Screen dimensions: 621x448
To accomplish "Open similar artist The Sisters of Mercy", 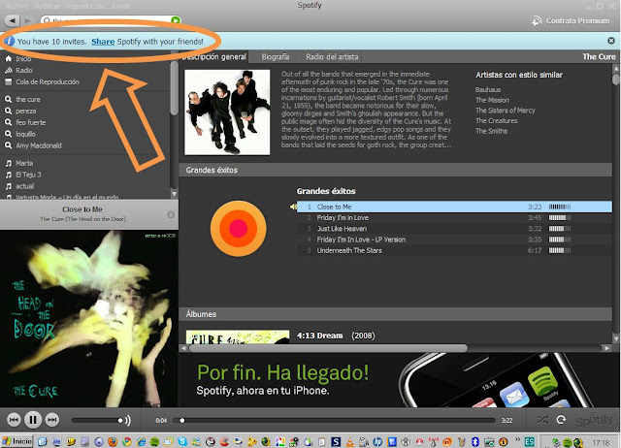I will point(506,111).
